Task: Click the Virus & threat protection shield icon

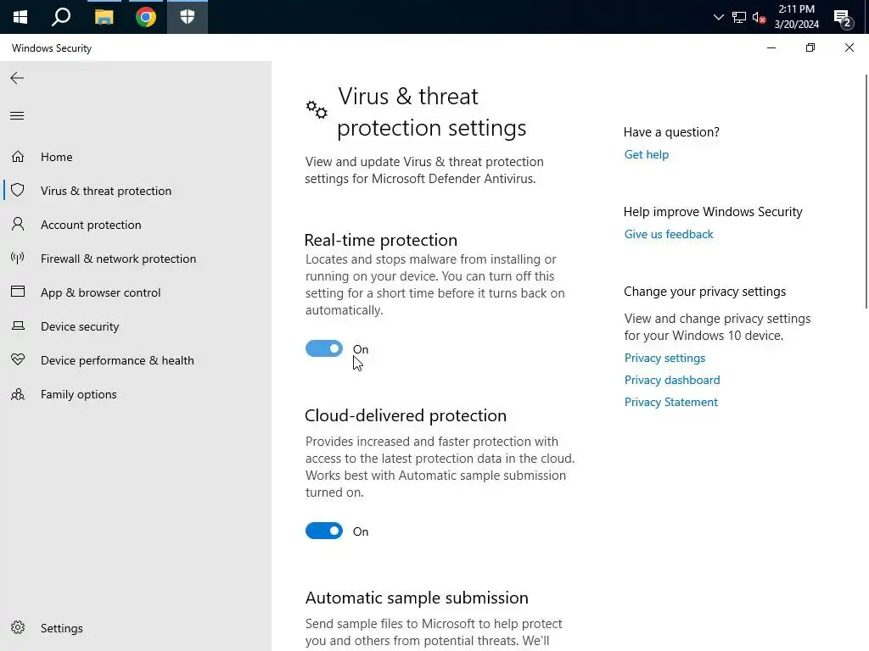Action: pos(18,191)
